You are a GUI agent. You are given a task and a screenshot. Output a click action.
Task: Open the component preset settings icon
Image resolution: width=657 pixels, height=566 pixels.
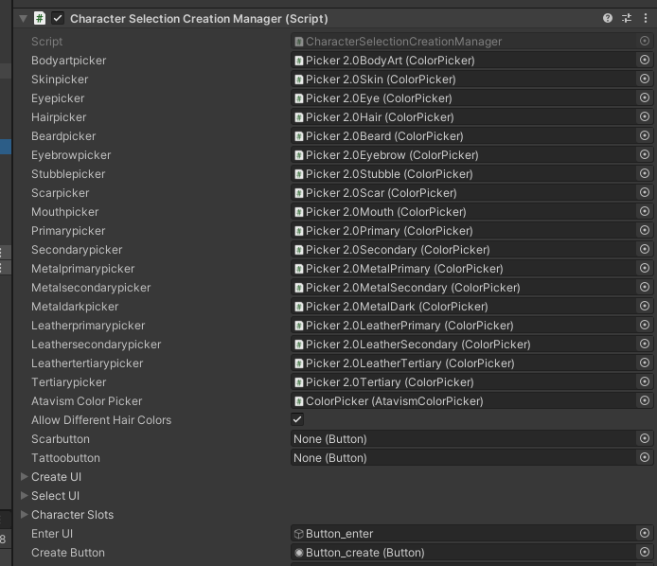[x=627, y=18]
